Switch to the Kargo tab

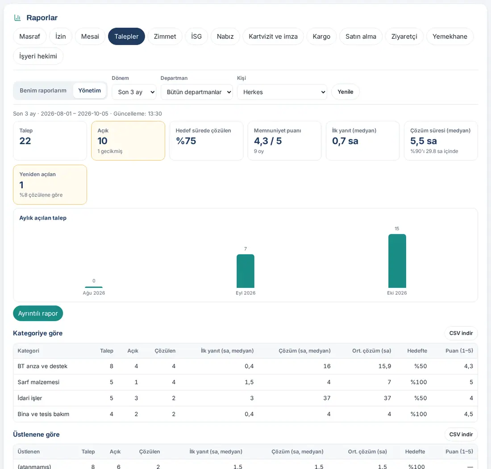click(x=321, y=36)
